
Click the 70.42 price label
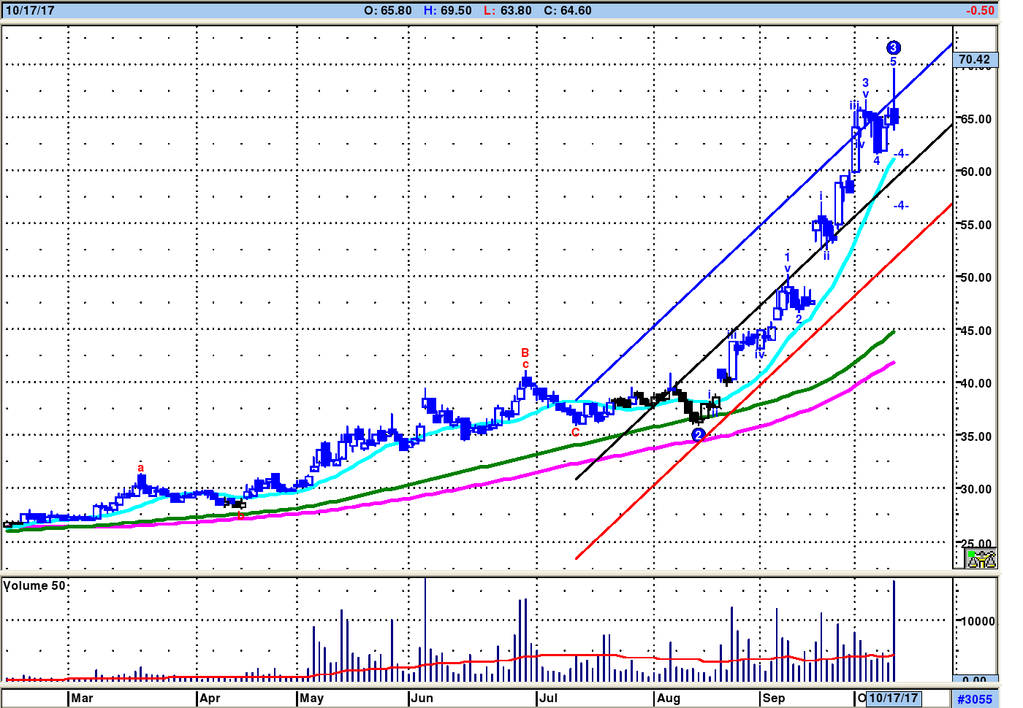click(975, 60)
